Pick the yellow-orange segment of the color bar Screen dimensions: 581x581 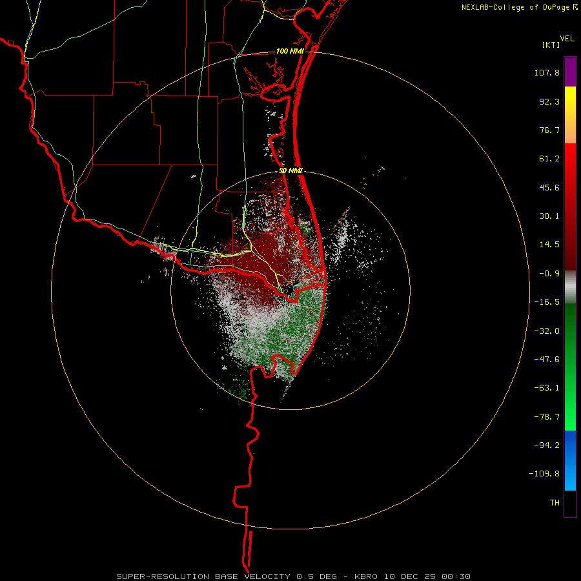point(570,115)
